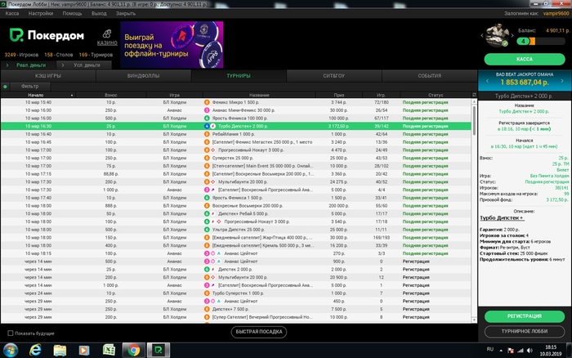The height and width of the screenshot is (358, 572).
Task: Click the previous jackpot arrow
Action: (x=487, y=81)
